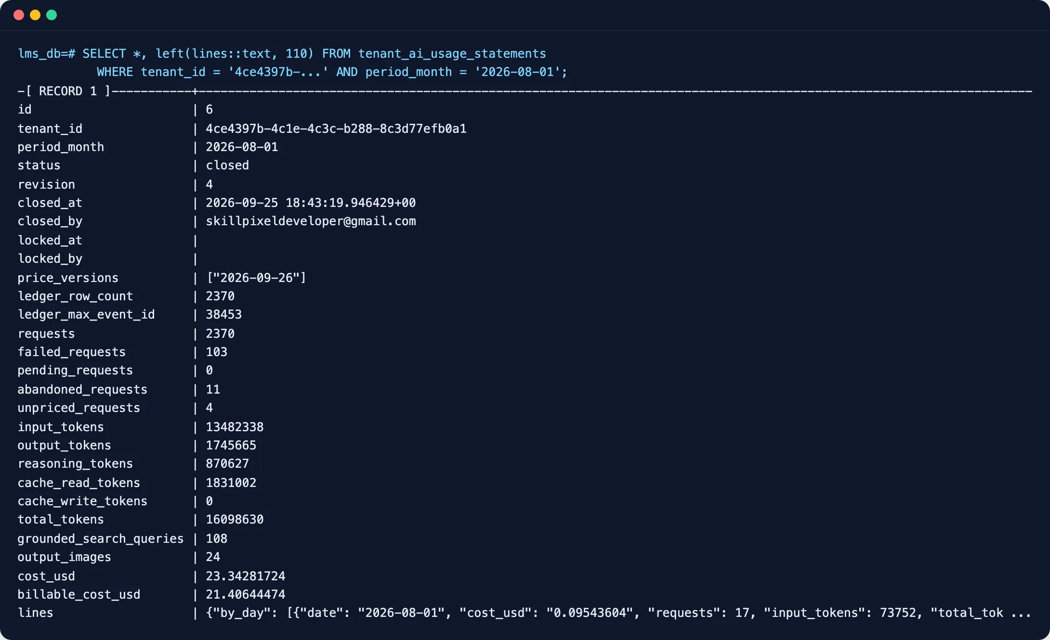Click the yellow minimize window dot
This screenshot has height=640, width=1050.
[35, 15]
